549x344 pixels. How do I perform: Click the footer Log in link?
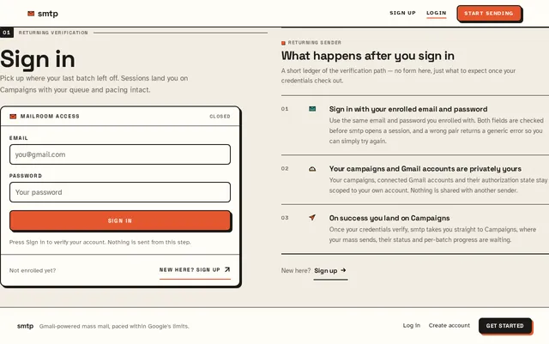(x=412, y=325)
